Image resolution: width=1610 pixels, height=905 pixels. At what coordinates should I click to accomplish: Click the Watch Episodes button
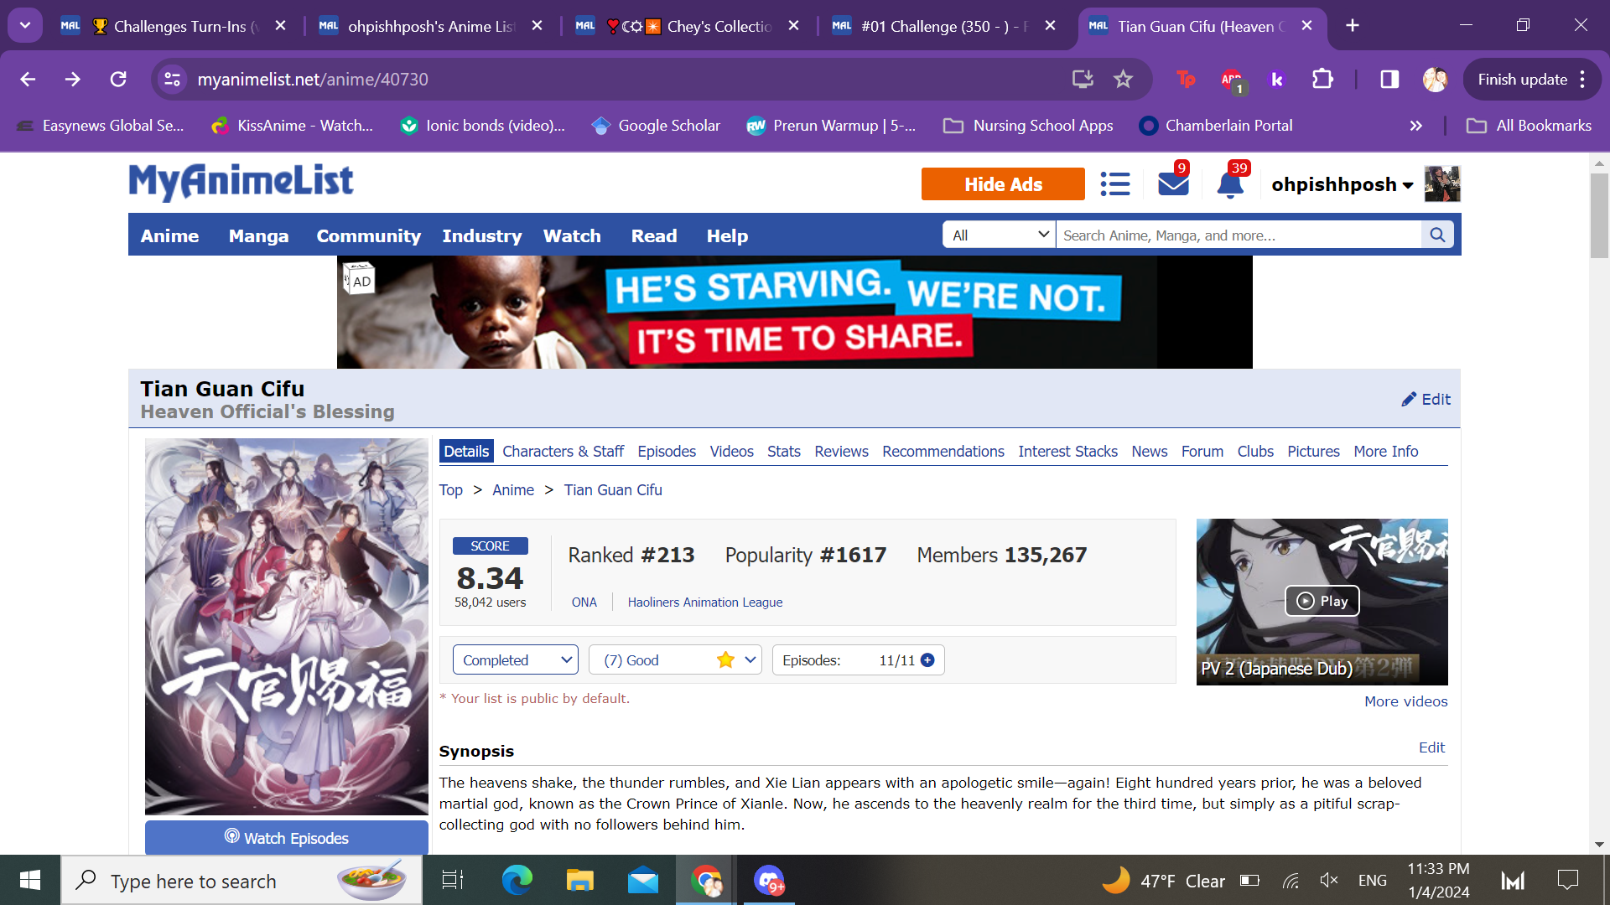pyautogui.click(x=287, y=837)
